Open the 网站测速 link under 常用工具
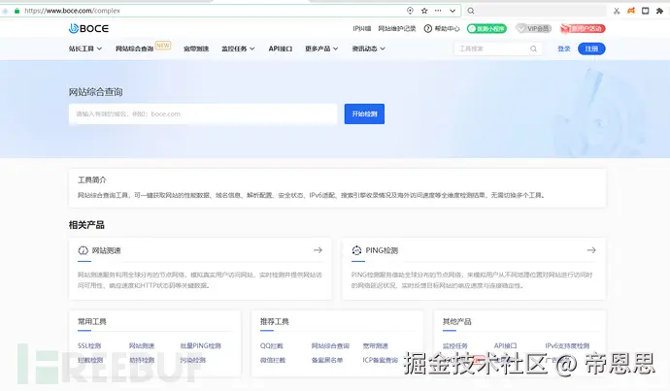Screen dimensions: 670x391 (142, 345)
